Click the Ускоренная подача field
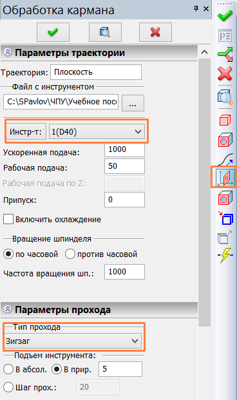Screen dimensions: 237x400 [124, 149]
